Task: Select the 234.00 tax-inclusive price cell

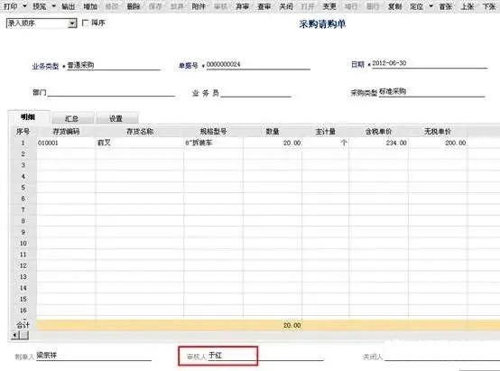Action: point(378,143)
